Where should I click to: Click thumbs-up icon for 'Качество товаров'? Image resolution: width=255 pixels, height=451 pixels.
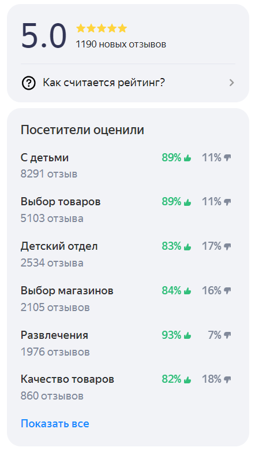point(187,380)
